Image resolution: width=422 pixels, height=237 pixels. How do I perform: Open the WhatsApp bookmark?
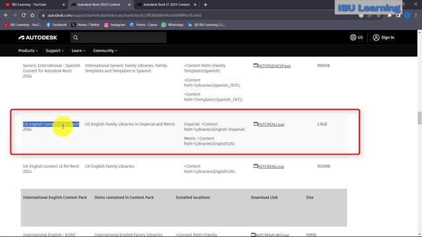[x=172, y=25]
